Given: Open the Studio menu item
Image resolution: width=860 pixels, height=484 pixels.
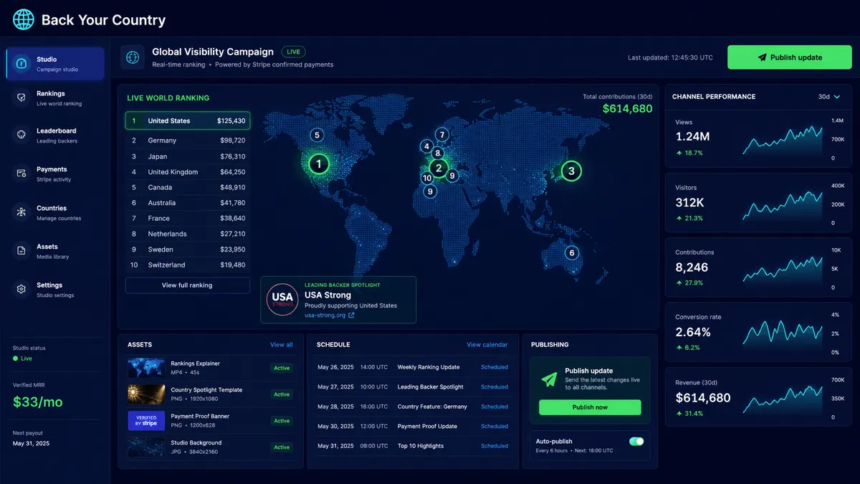Looking at the screenshot, I should coord(55,64).
